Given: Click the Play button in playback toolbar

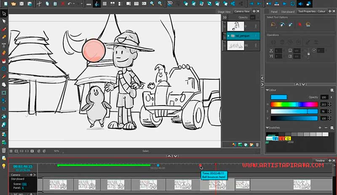Looking at the screenshot, I should click(x=285, y=4).
